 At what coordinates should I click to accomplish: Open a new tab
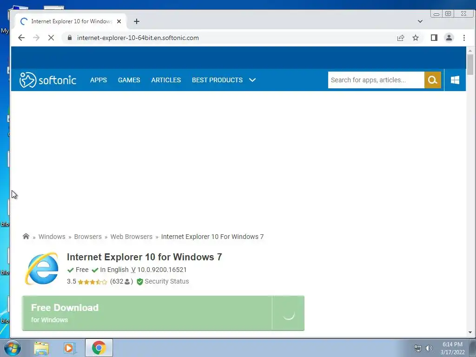pyautogui.click(x=137, y=21)
